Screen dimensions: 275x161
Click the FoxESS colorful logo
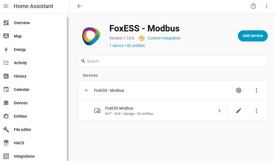[91, 36]
